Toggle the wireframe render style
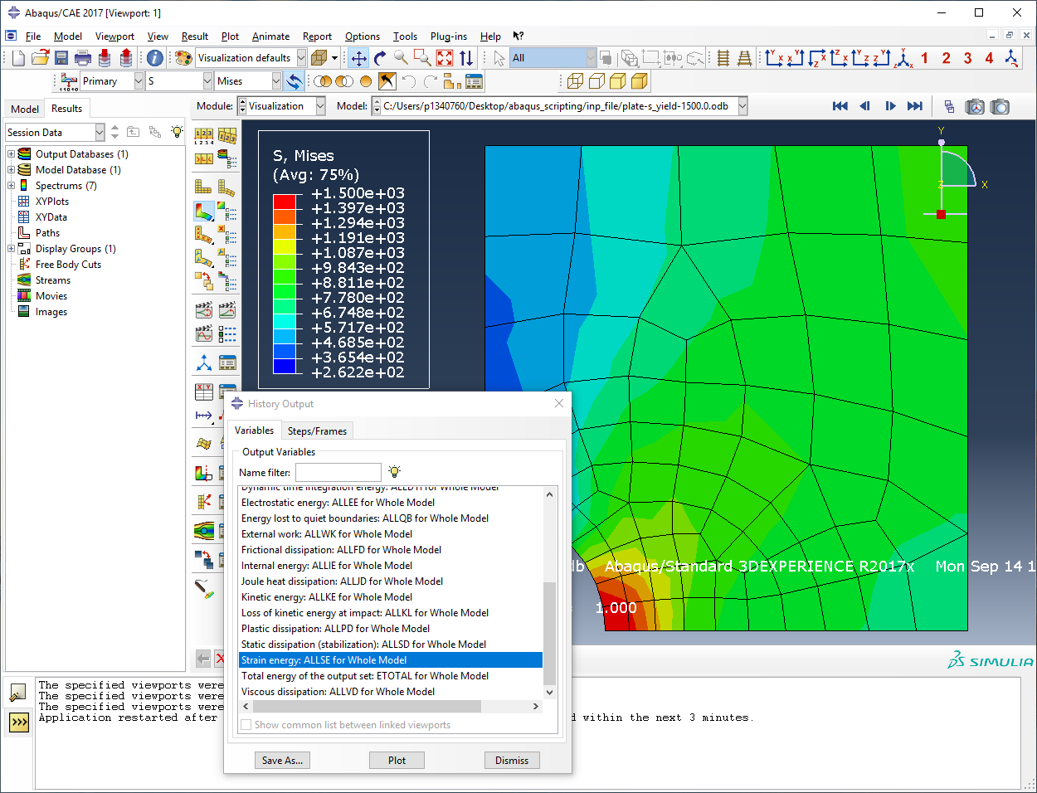Image resolution: width=1037 pixels, height=793 pixels. point(575,80)
